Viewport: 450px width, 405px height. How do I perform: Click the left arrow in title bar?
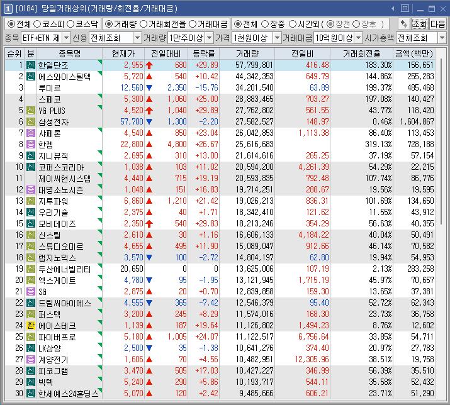393,9
